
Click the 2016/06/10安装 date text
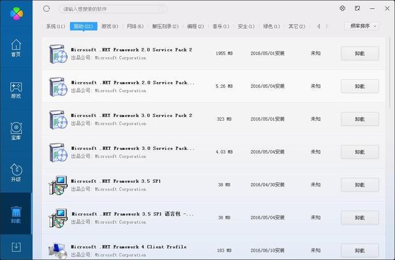(268, 250)
